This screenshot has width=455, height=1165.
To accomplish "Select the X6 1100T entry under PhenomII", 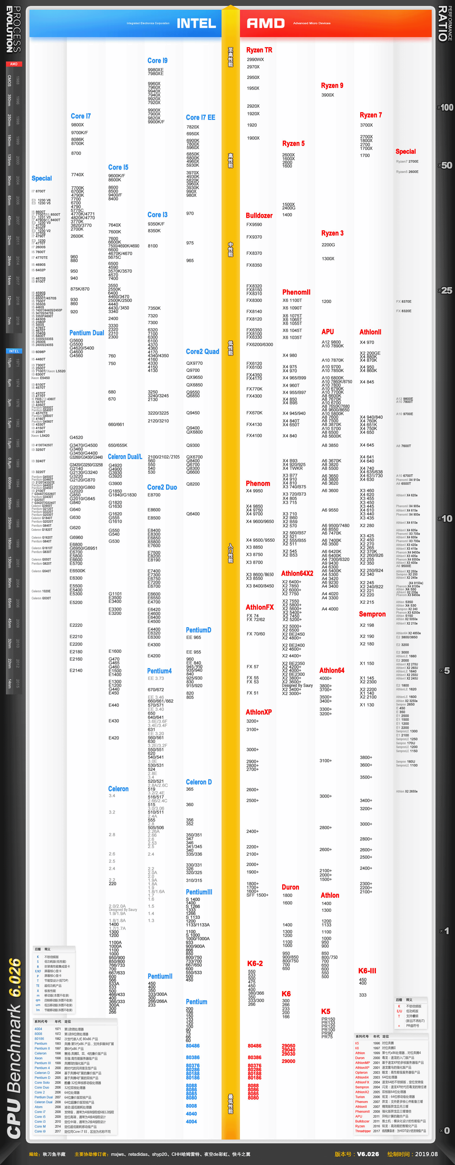I will (x=292, y=300).
